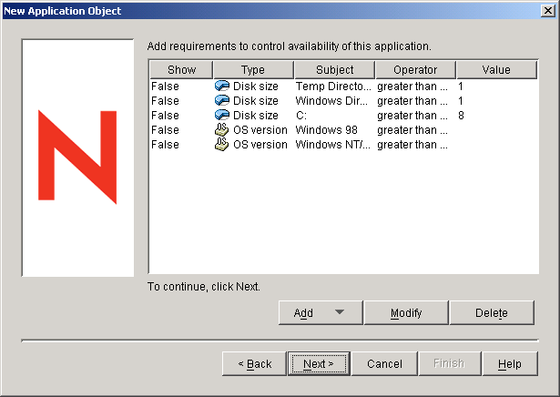The height and width of the screenshot is (397, 560).
Task: Go back with the Back button
Action: coord(254,363)
